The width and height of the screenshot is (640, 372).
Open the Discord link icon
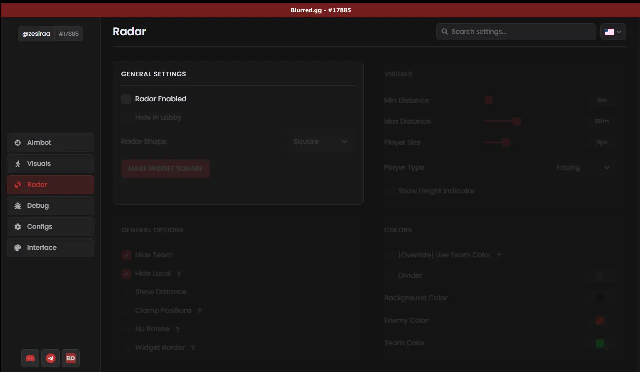(x=30, y=358)
